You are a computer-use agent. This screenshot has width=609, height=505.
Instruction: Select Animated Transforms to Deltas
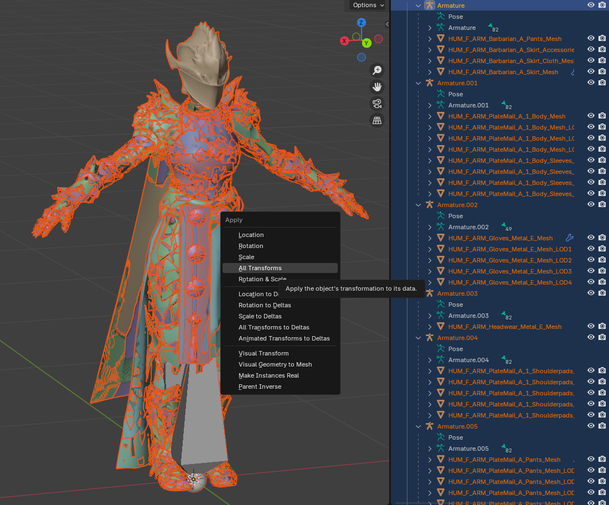click(x=280, y=338)
